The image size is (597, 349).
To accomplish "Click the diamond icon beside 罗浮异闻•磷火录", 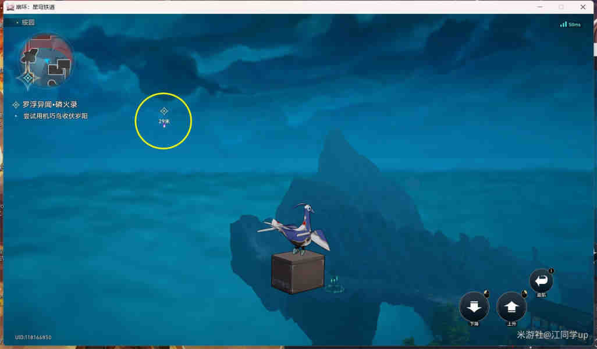I will pos(16,105).
